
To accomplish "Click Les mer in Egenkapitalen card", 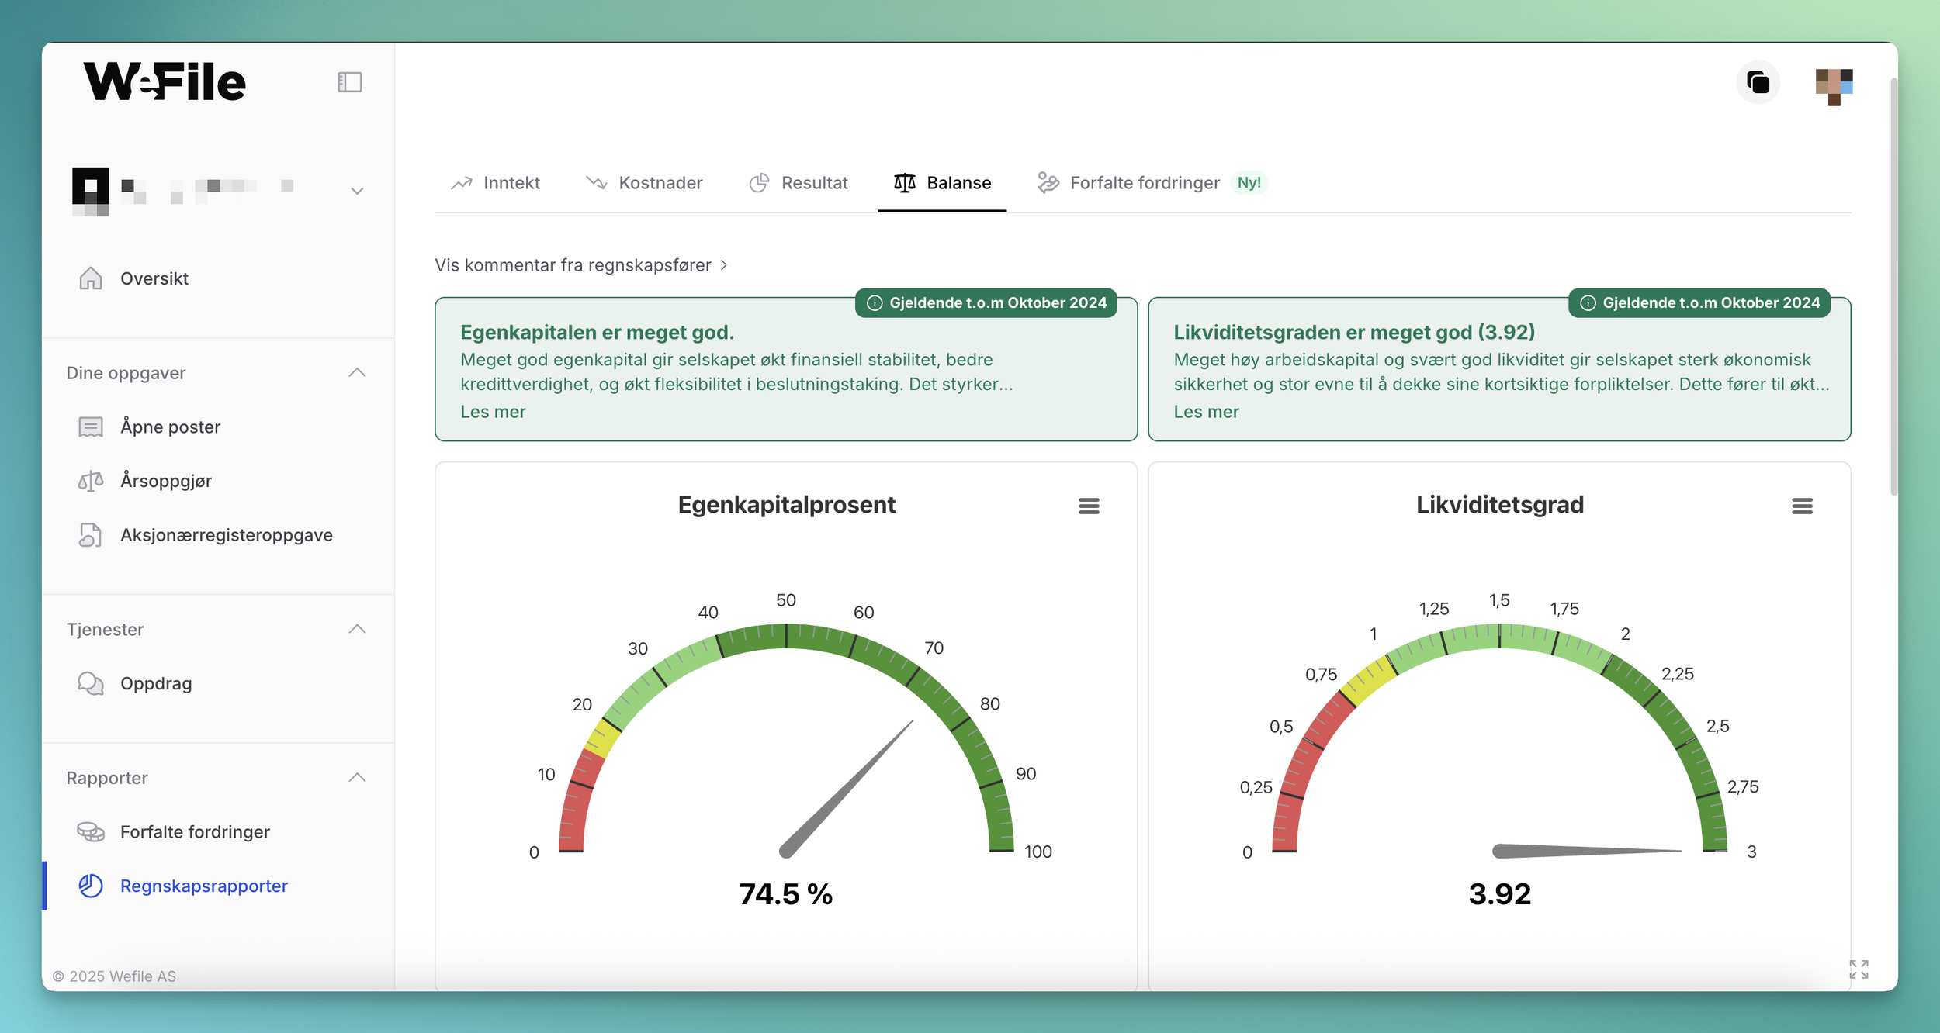I will 493,412.
